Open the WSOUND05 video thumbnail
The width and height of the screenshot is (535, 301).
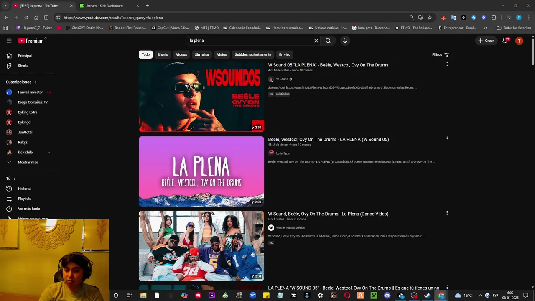coord(201,97)
